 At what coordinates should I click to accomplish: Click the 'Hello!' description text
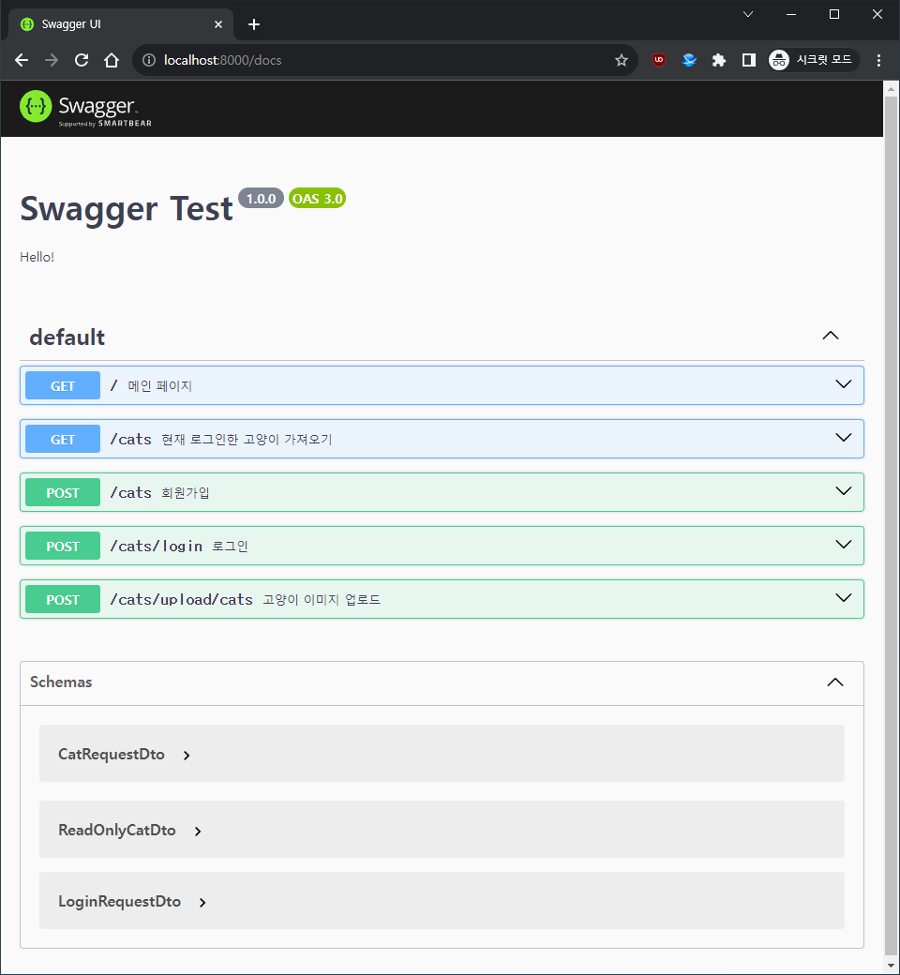(x=37, y=257)
